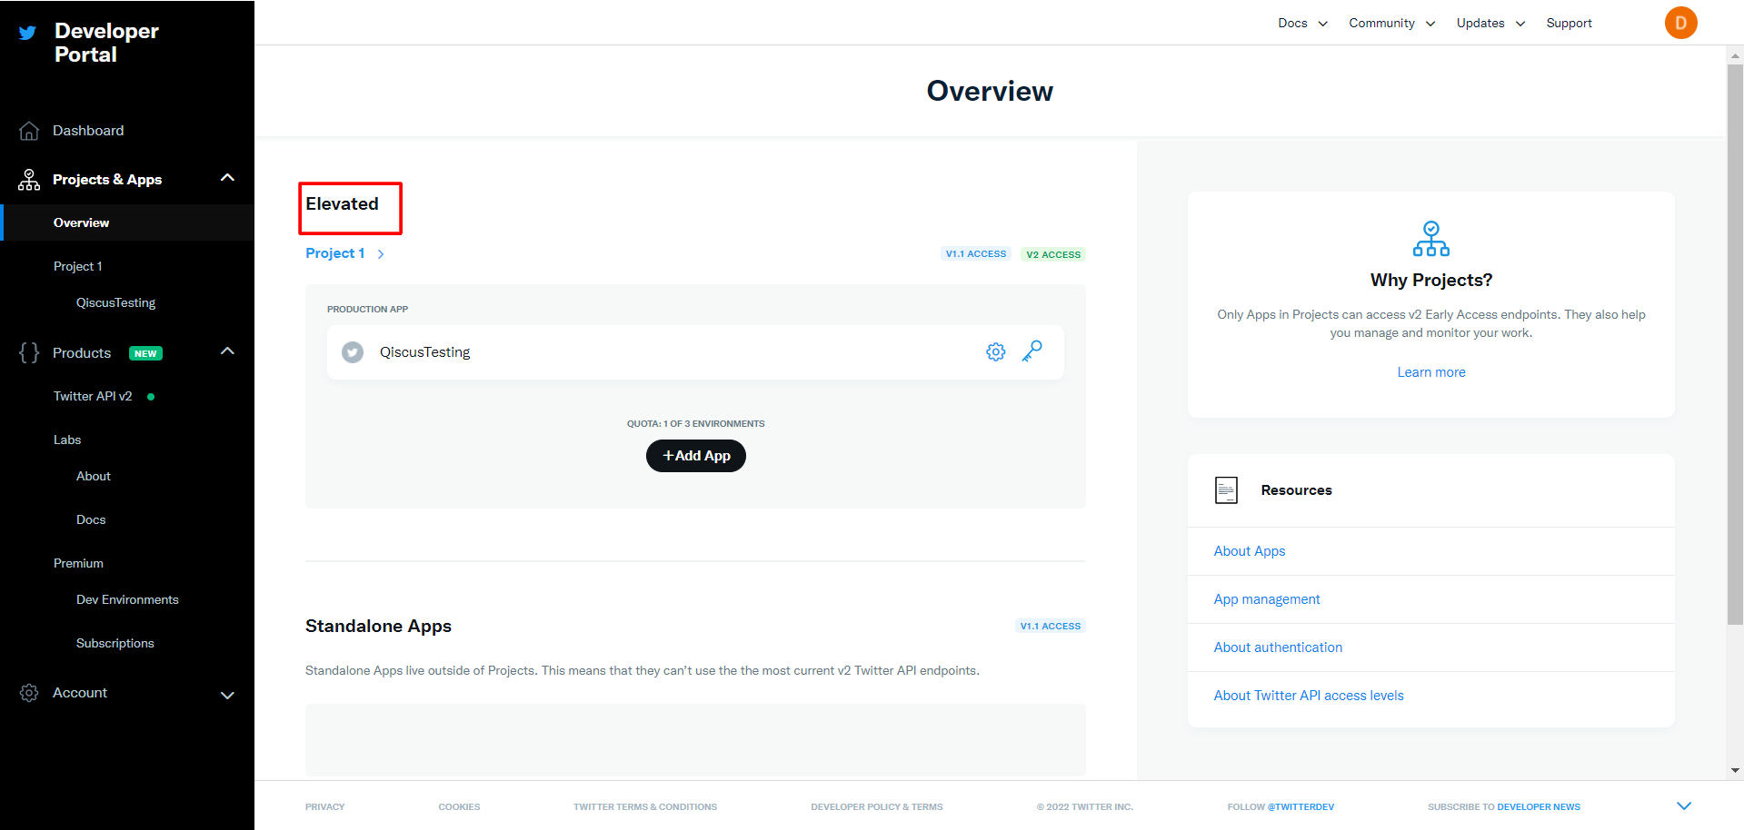
Task: Click Subscribe to Developer News link
Action: tap(1504, 806)
